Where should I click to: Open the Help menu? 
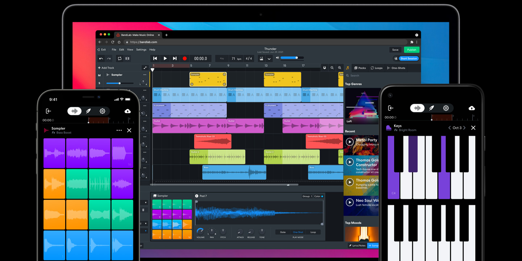click(x=152, y=50)
